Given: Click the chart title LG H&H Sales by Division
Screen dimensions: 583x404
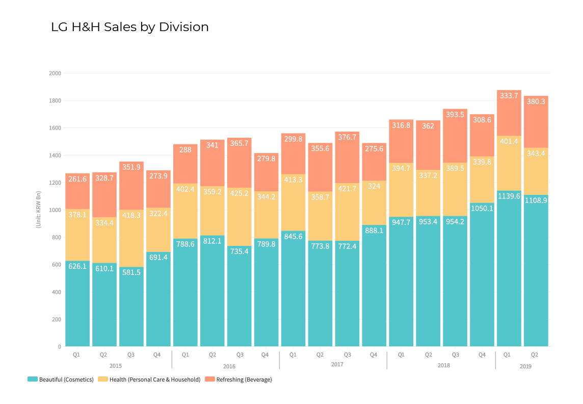Looking at the screenshot, I should pos(130,27).
